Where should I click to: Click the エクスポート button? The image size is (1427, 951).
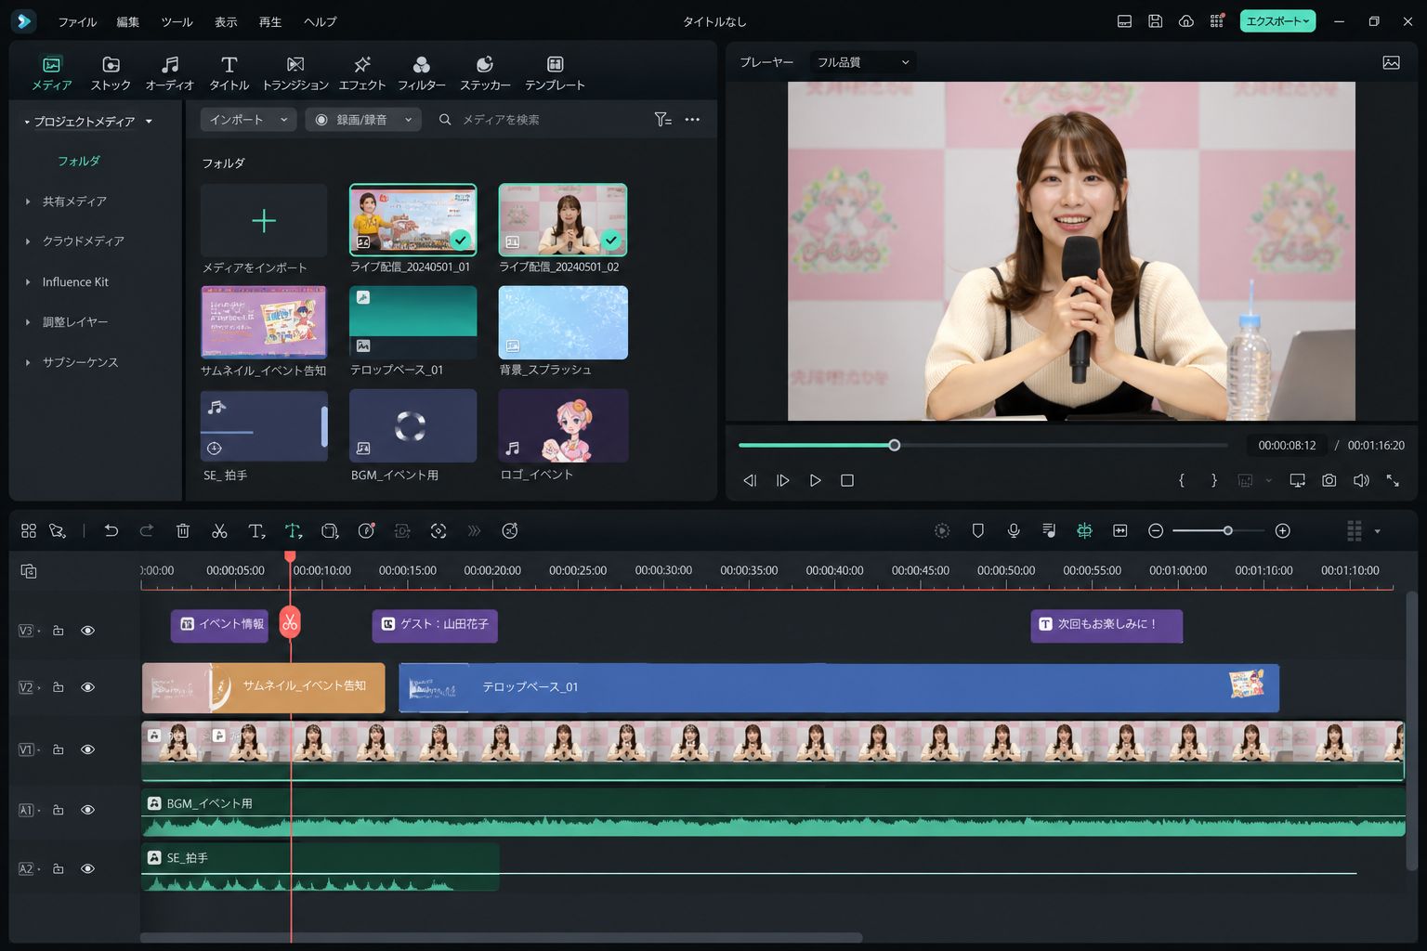point(1277,21)
